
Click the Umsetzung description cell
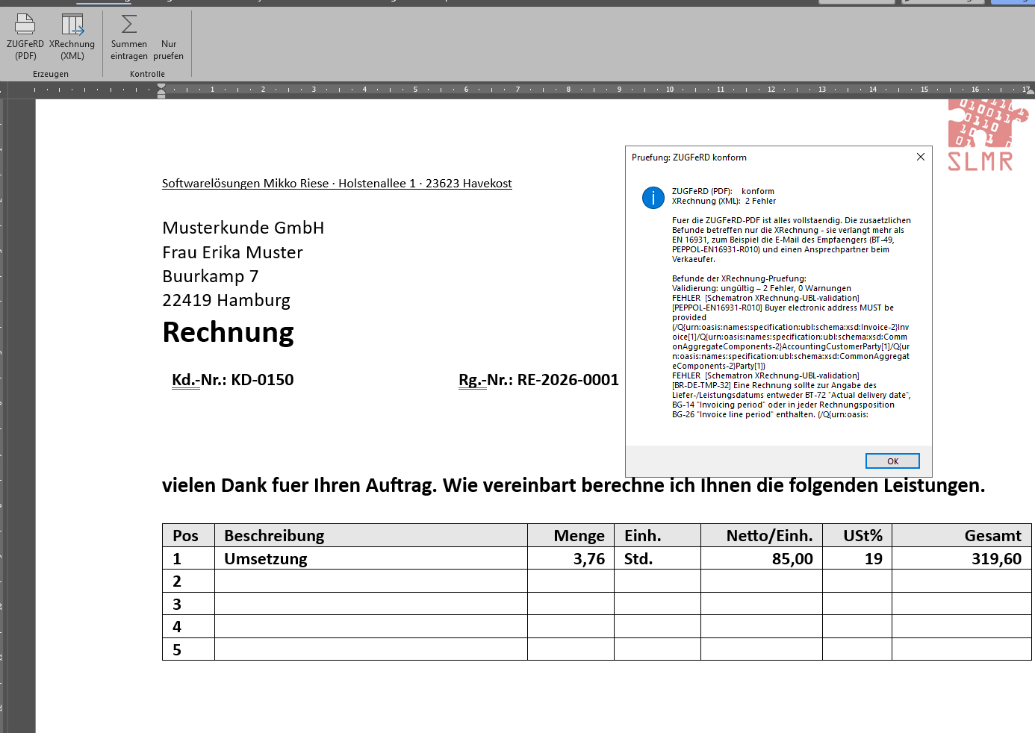(371, 558)
